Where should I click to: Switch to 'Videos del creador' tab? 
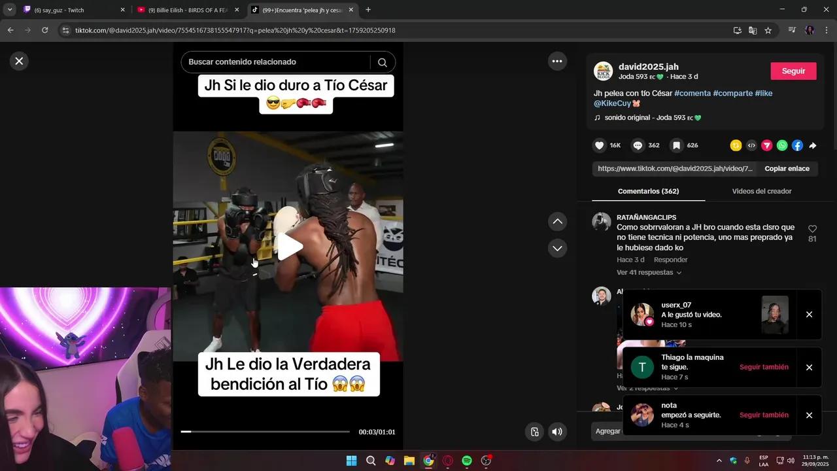(x=761, y=192)
